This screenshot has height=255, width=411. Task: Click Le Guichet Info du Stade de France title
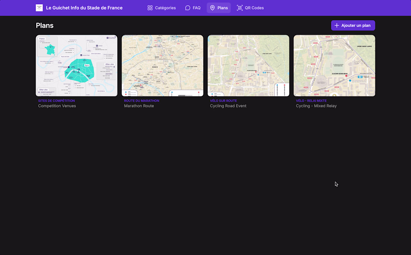[x=84, y=8]
